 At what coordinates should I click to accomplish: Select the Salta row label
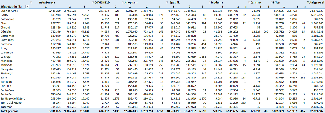point(4,77)
